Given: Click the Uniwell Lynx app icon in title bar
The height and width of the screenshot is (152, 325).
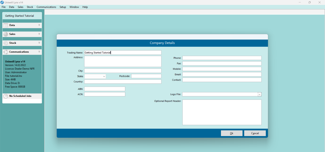Looking at the screenshot, I should coord(2,2).
